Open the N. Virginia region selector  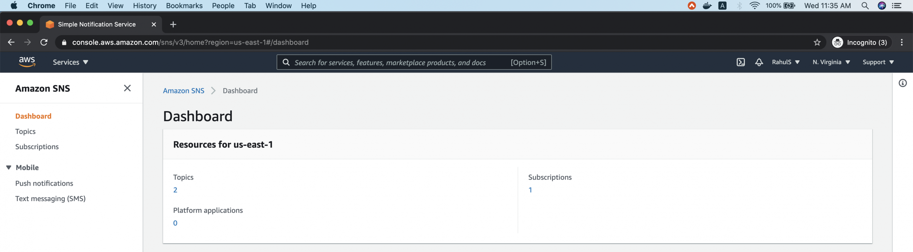(x=831, y=62)
